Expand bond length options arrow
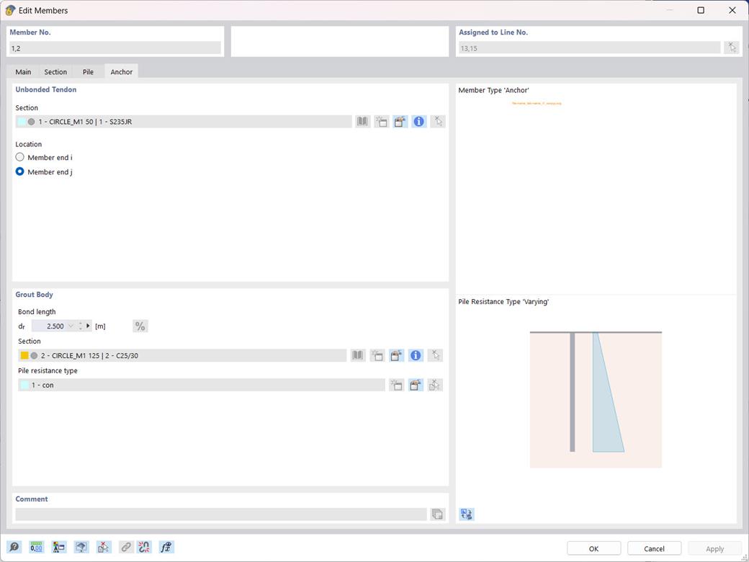The image size is (749, 562). (x=88, y=326)
